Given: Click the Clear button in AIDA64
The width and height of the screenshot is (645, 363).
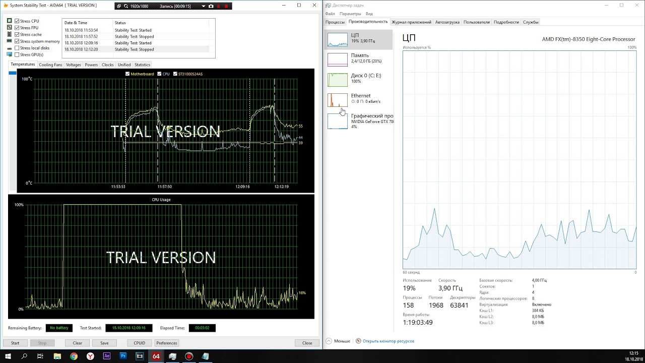Looking at the screenshot, I should pyautogui.click(x=77, y=343).
